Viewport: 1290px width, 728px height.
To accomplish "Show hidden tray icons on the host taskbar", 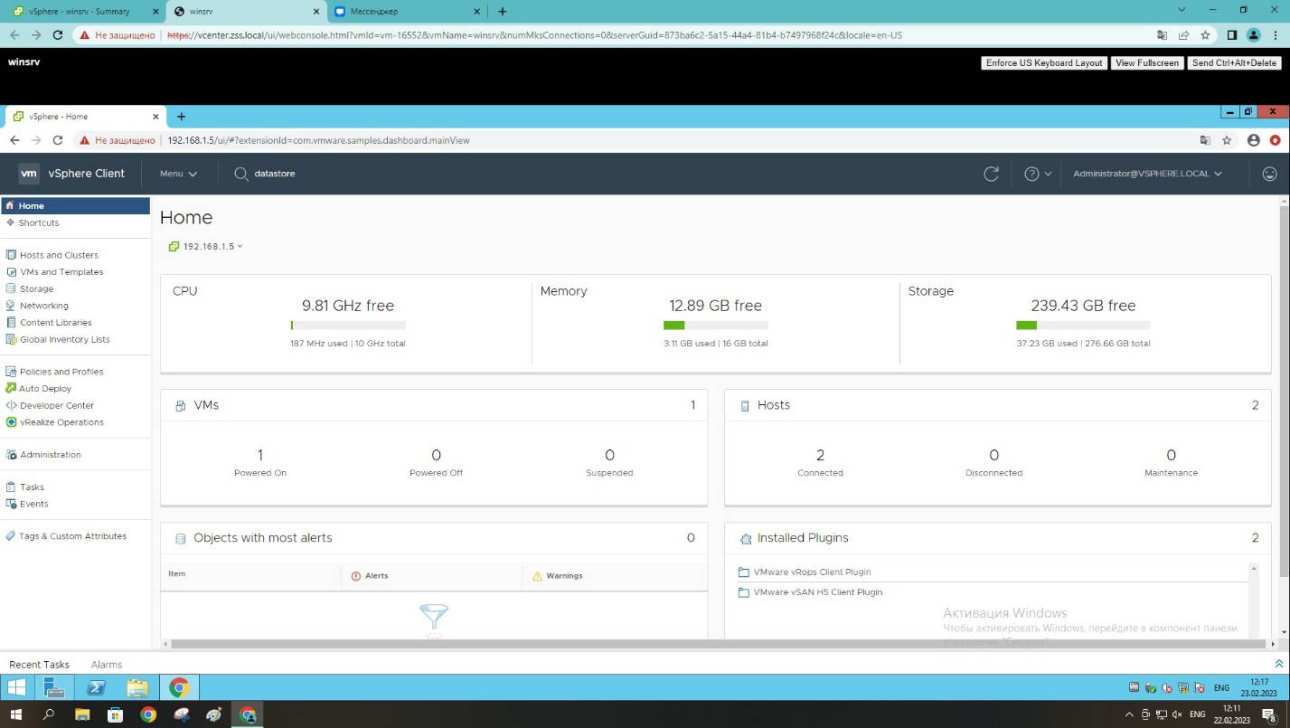I will point(1130,715).
